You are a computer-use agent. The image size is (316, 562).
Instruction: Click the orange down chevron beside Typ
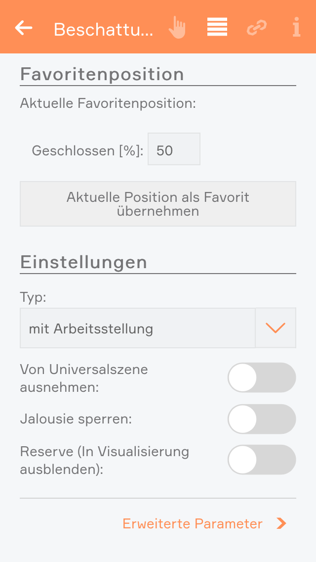(x=276, y=328)
